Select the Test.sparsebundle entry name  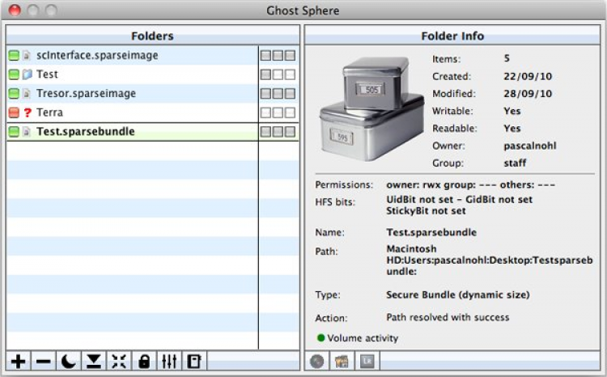coord(86,131)
